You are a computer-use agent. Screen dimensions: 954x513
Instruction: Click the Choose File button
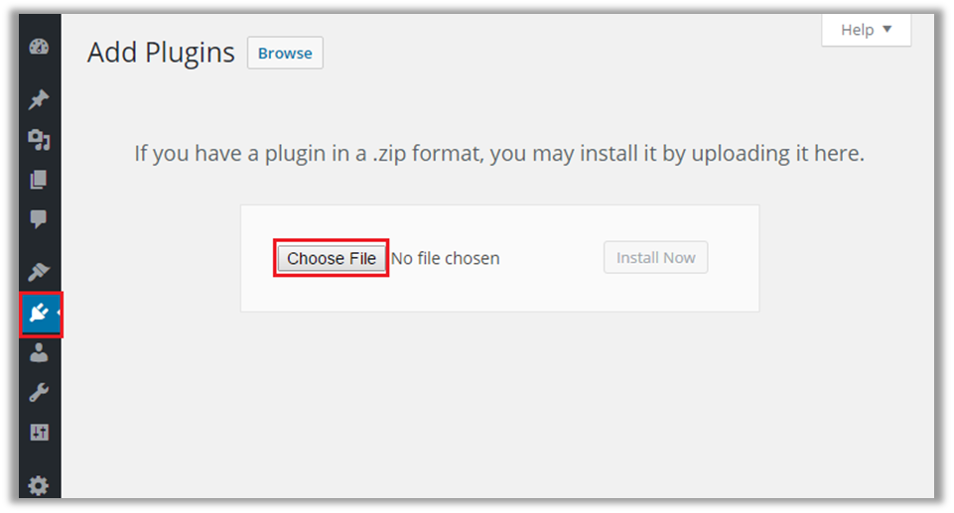[332, 258]
